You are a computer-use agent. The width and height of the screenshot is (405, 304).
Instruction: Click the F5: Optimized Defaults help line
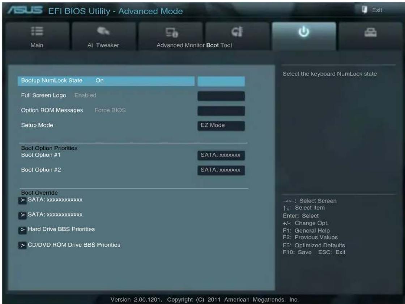[314, 246]
